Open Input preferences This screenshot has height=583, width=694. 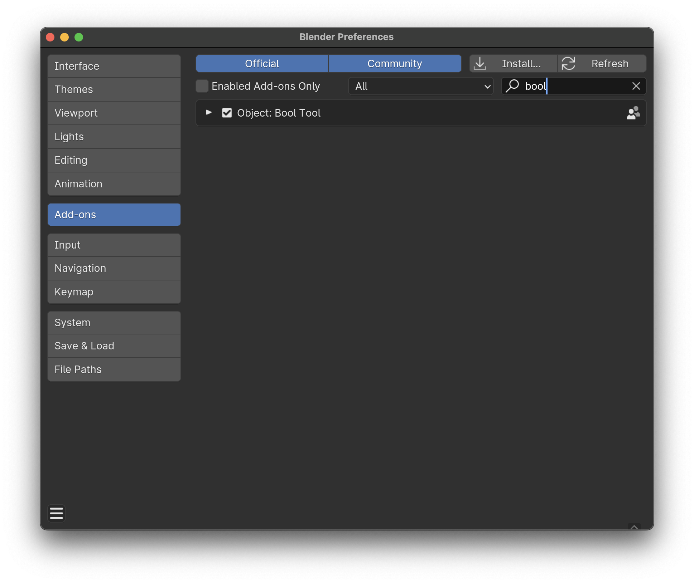pos(114,245)
